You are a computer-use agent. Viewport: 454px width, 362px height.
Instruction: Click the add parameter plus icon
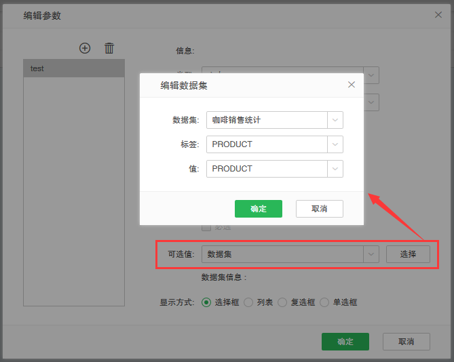[x=85, y=48]
